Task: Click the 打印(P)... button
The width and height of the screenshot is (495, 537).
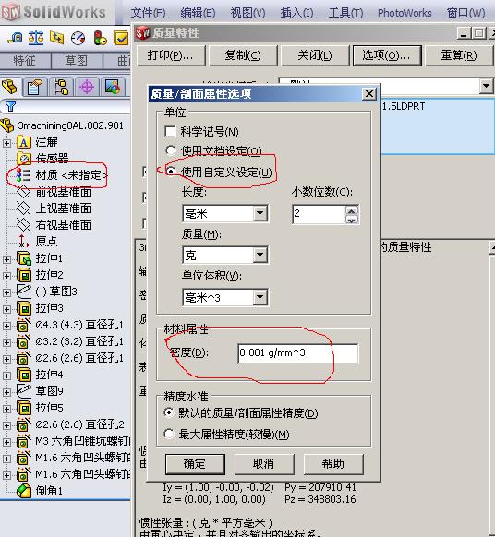Action: pos(170,55)
